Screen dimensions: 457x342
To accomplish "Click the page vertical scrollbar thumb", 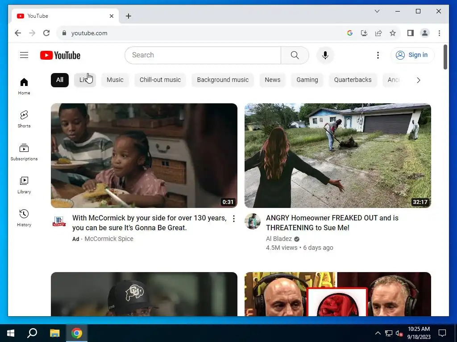I will (445, 57).
